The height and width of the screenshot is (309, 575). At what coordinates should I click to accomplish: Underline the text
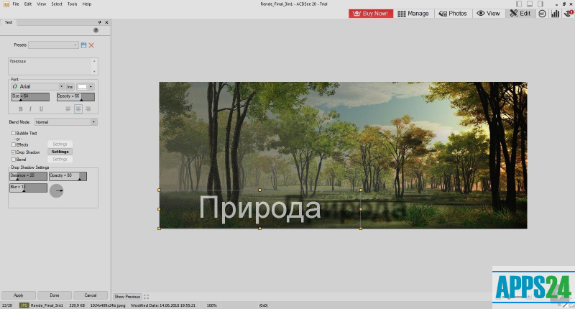tap(41, 109)
